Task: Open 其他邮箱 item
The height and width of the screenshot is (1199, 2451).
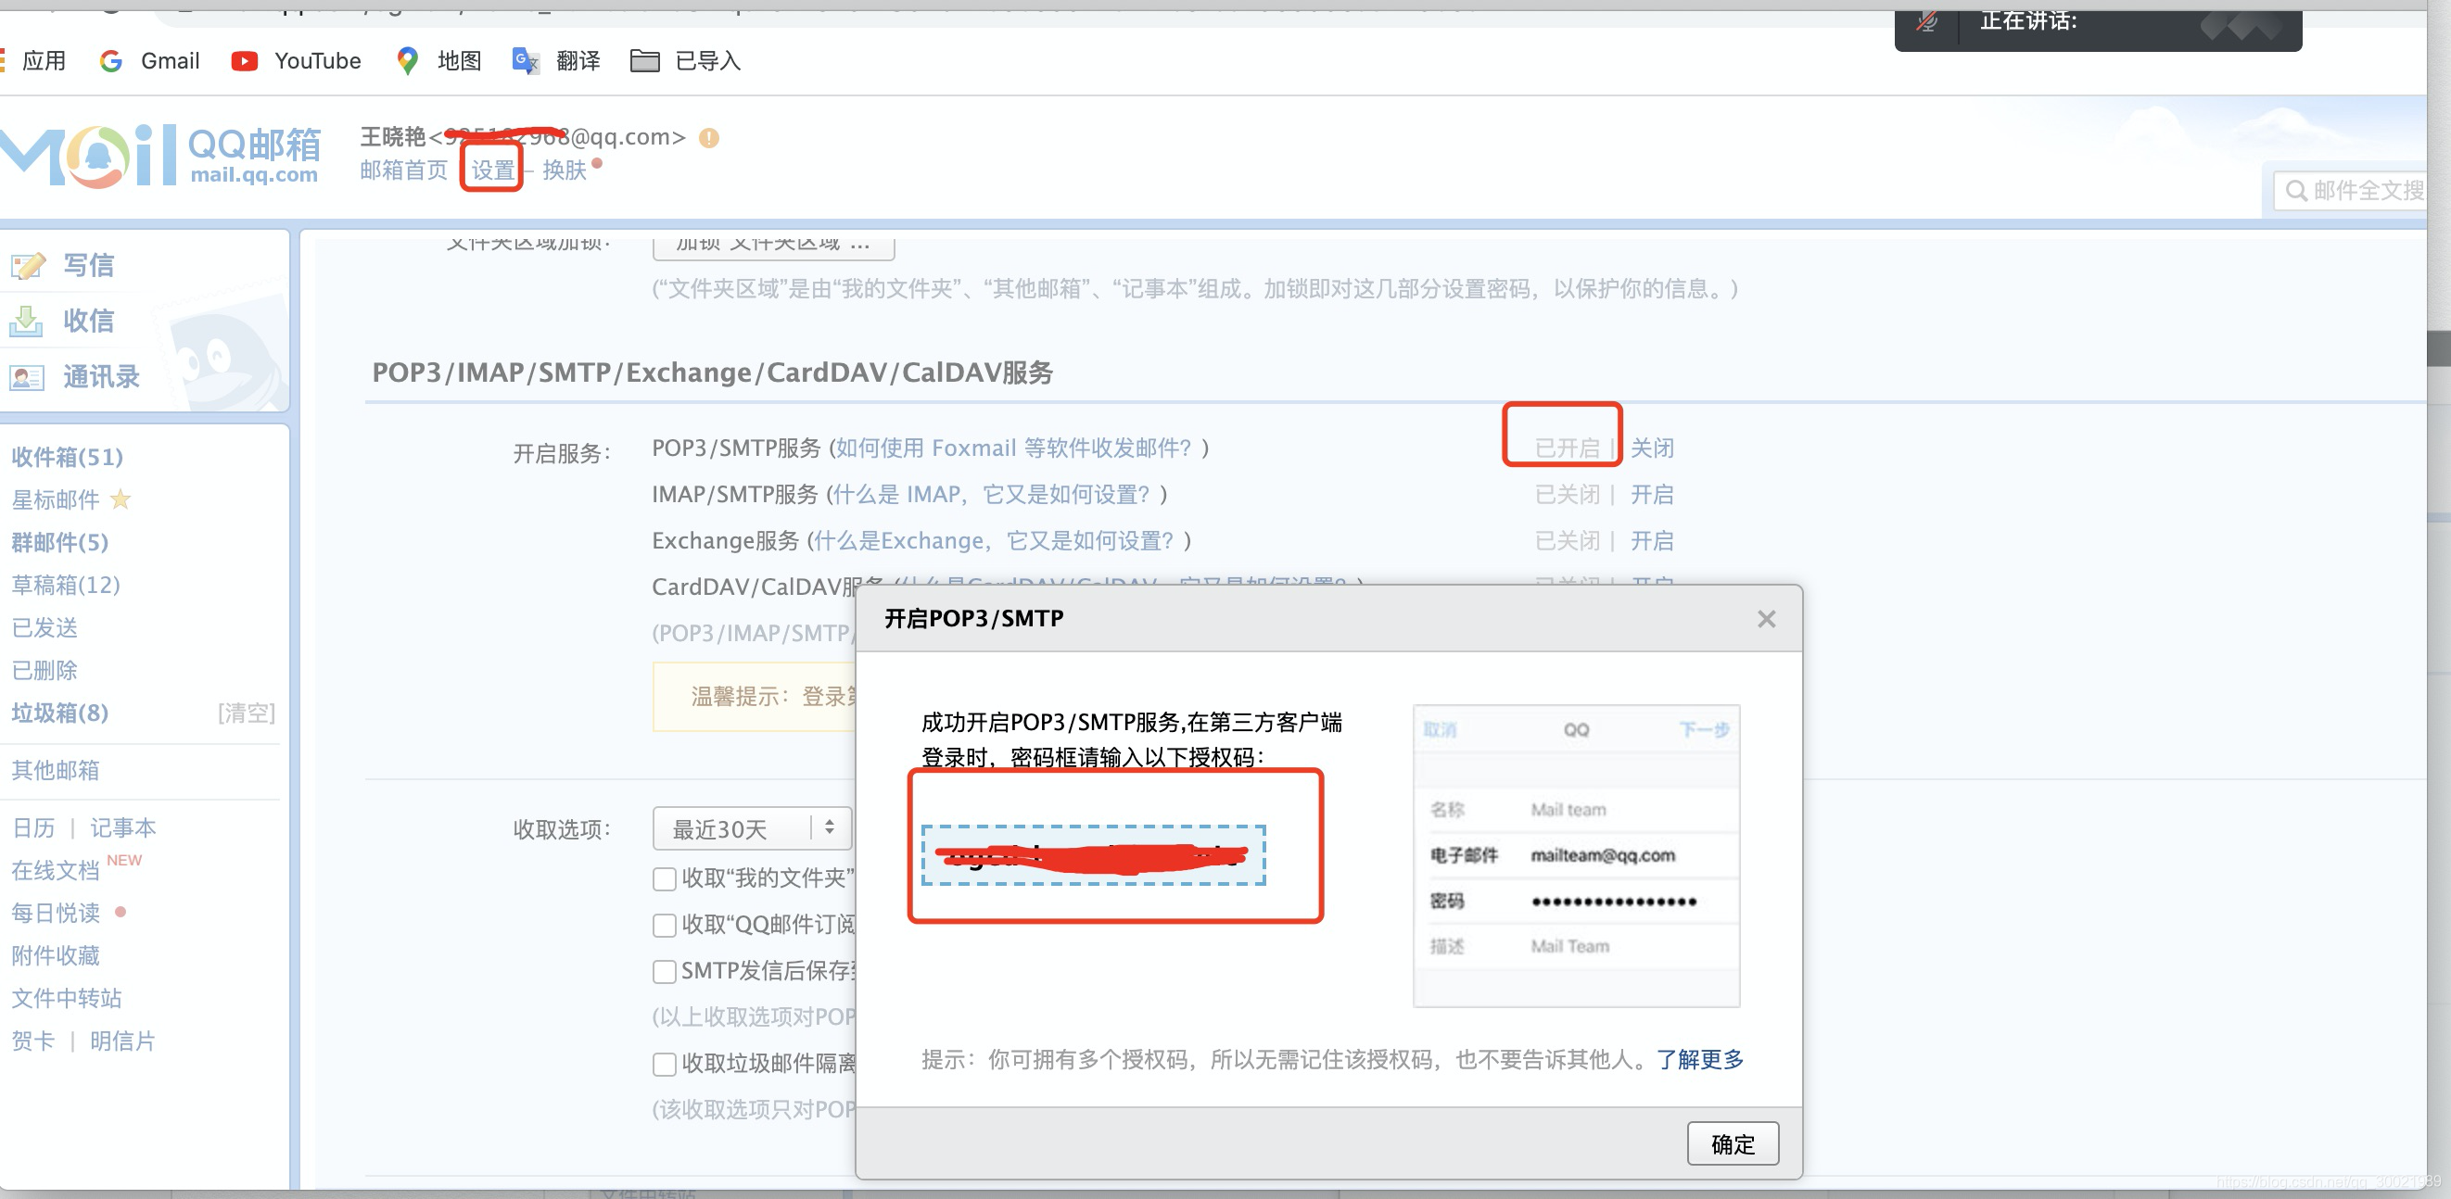Action: pyautogui.click(x=56, y=770)
